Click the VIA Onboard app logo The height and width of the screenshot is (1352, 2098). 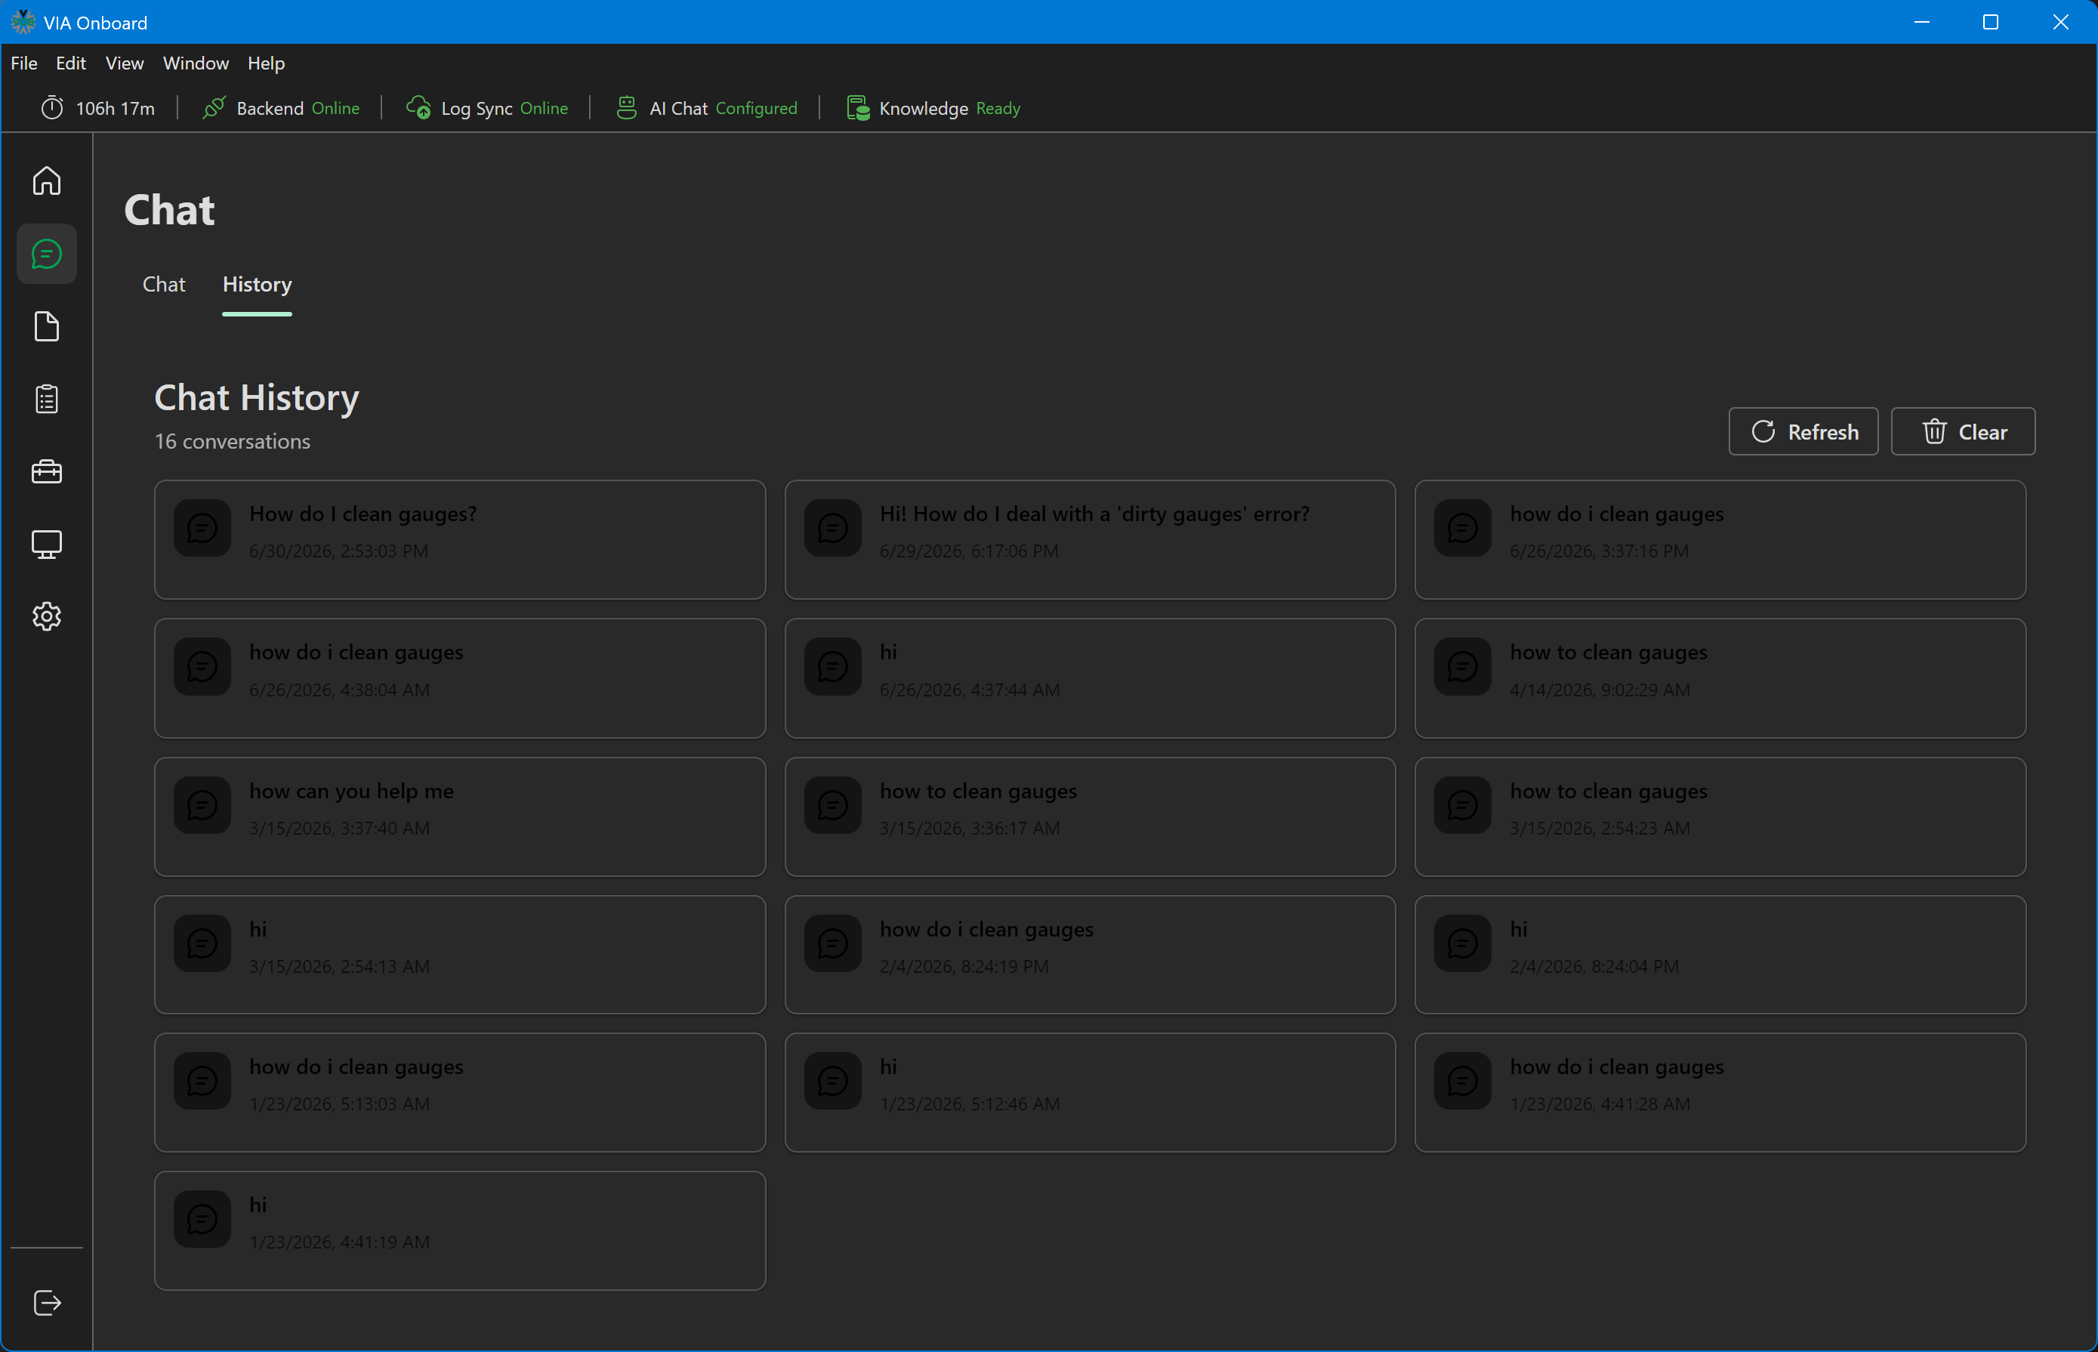(x=23, y=22)
